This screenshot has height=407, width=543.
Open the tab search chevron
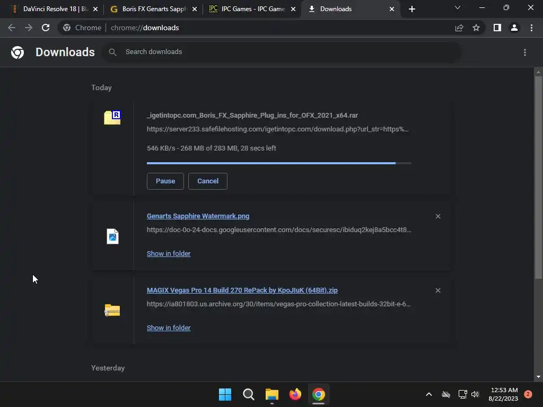point(458,7)
